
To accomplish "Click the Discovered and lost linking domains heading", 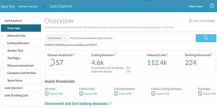I will (x=76, y=104).
